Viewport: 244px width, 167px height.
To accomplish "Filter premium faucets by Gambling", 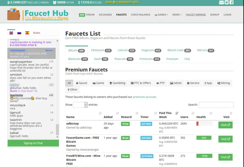I will [117, 83].
